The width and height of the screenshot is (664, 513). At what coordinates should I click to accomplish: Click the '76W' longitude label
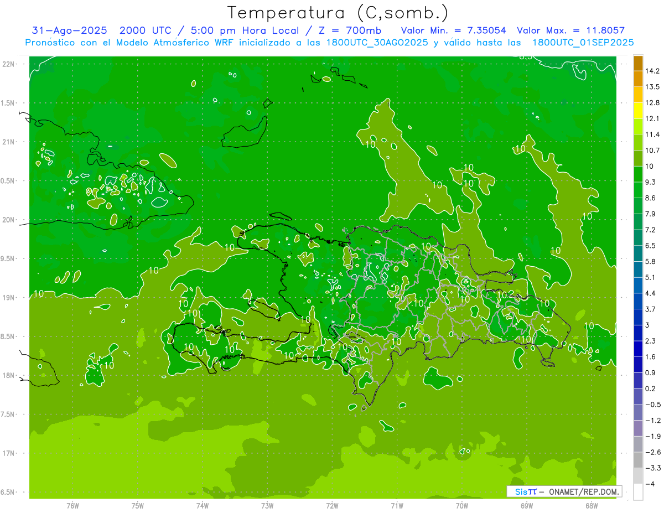(72, 506)
